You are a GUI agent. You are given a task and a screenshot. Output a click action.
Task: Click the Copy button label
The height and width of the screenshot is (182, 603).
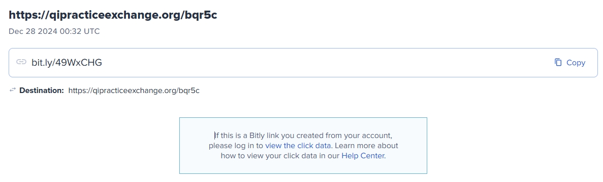(x=576, y=63)
